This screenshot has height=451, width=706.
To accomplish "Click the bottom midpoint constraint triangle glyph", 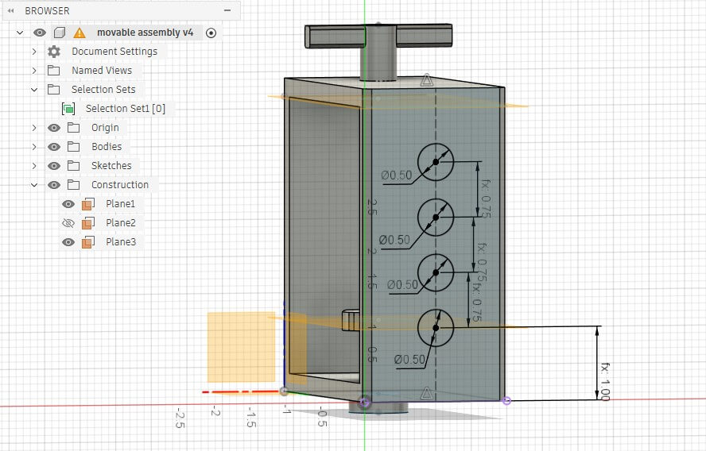I will pyautogui.click(x=426, y=394).
